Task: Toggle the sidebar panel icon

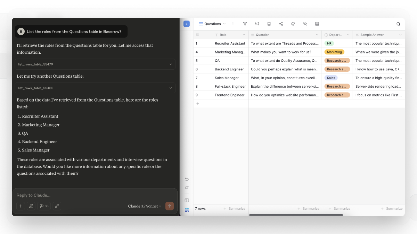Action: click(x=187, y=200)
